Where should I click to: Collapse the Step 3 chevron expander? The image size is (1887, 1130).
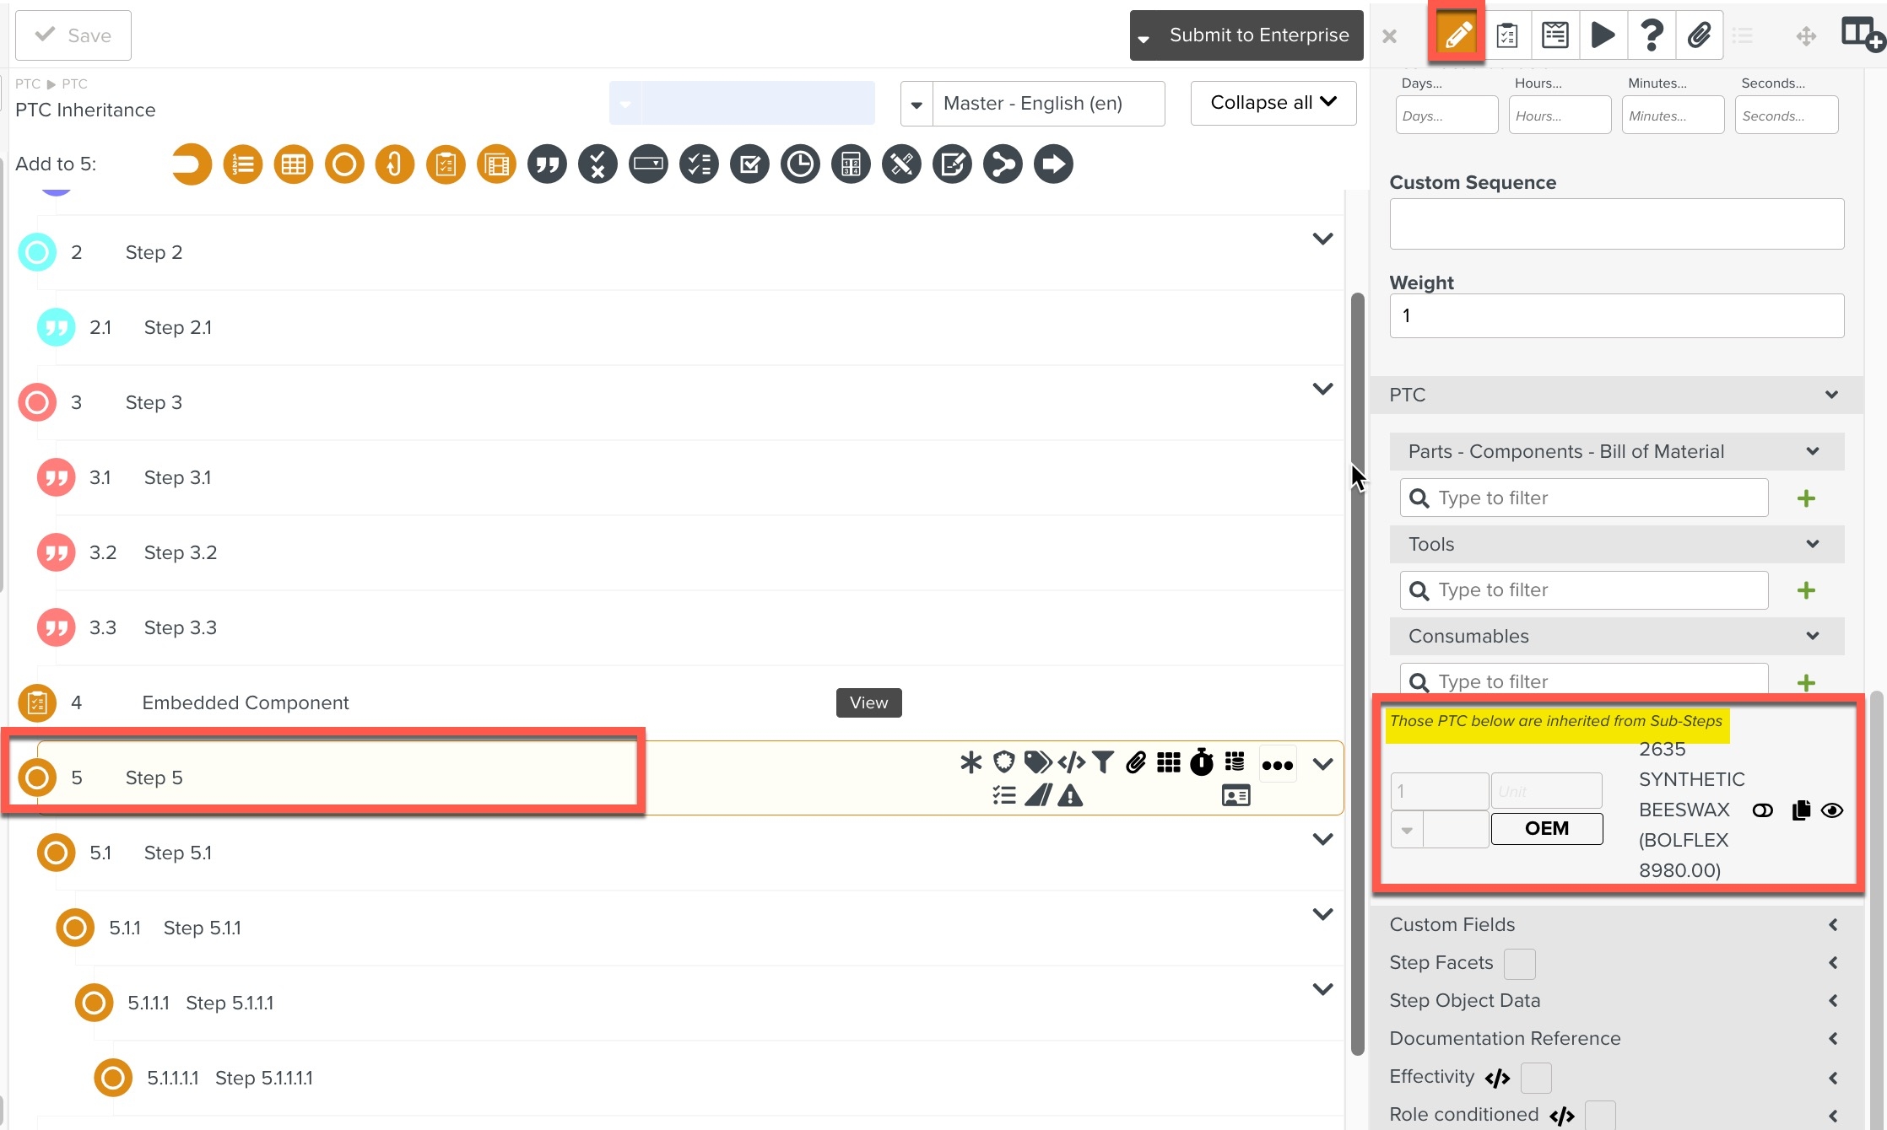point(1322,389)
